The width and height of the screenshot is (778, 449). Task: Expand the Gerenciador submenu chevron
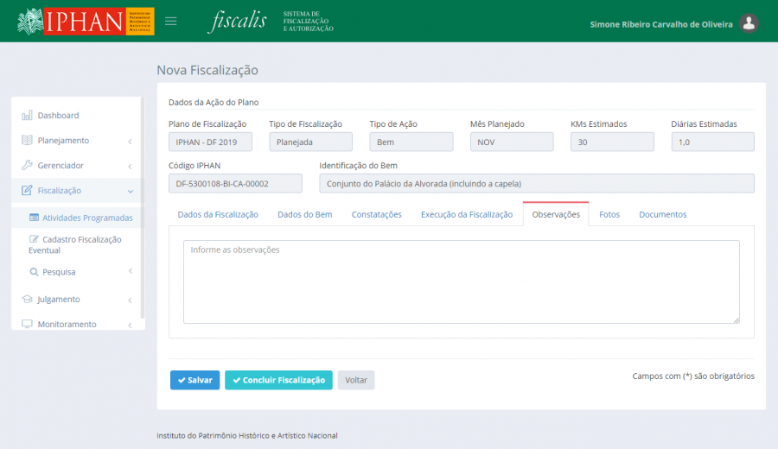click(x=130, y=166)
